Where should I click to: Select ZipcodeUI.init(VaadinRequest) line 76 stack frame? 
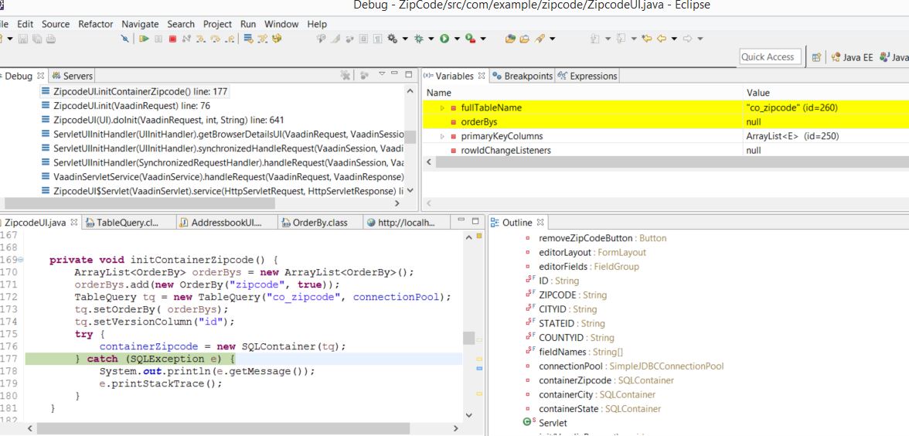(131, 106)
